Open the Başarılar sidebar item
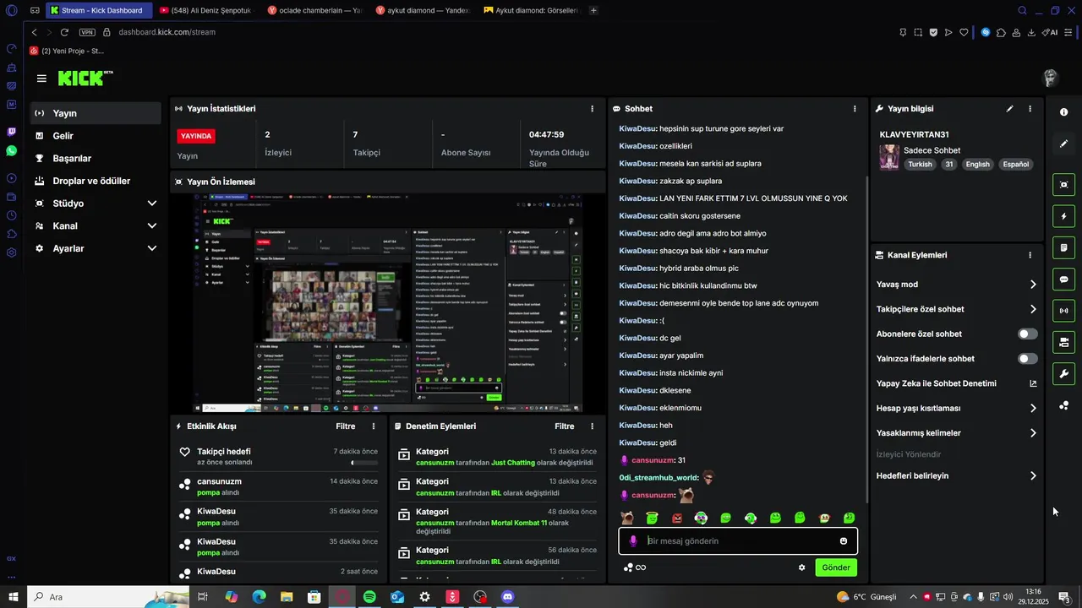The image size is (1082, 608). 96,158
